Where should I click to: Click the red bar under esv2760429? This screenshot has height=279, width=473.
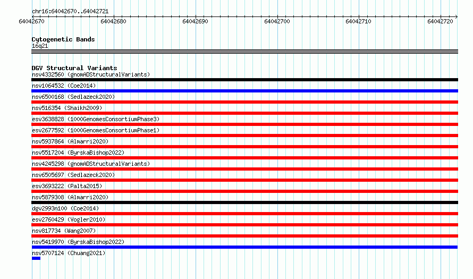[244, 225]
